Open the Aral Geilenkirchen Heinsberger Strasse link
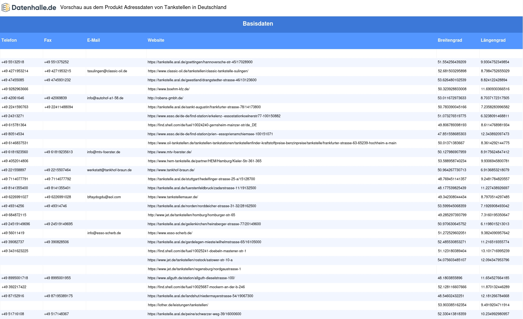Image resolution: width=523 pixels, height=319 pixels. tap(204, 224)
